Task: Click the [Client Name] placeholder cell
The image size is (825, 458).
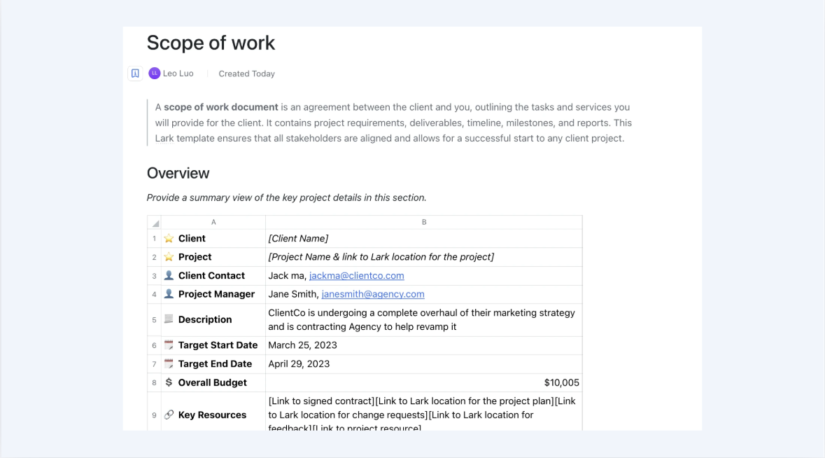Action: click(x=424, y=239)
